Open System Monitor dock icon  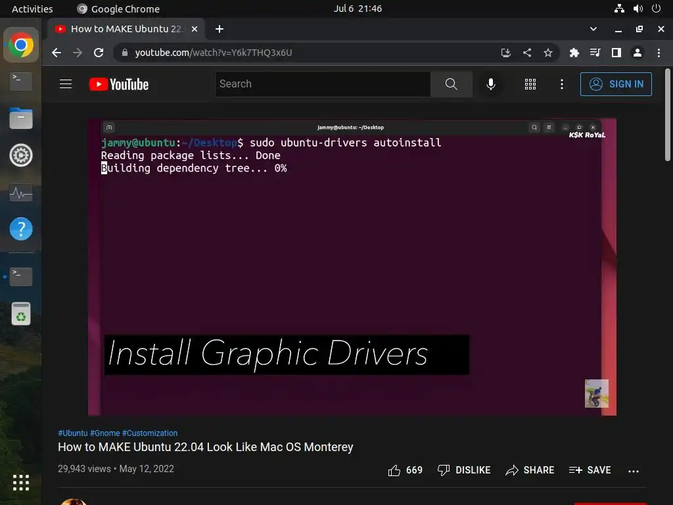pyautogui.click(x=20, y=193)
